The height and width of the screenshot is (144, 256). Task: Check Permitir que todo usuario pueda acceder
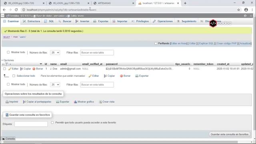tap(52, 122)
